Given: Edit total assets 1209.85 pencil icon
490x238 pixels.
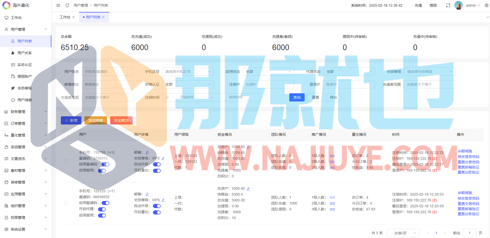Looking at the screenshot, I should [x=248, y=147].
